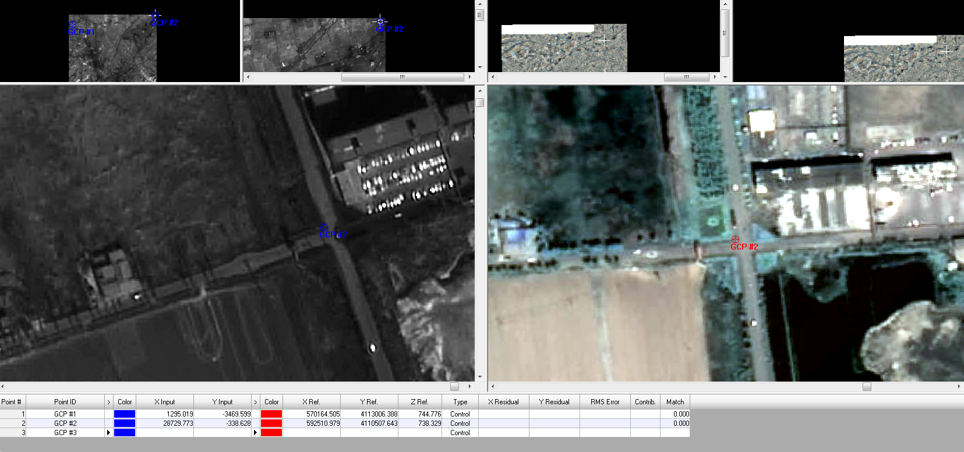The image size is (964, 452).
Task: Click the vertical scrollbar thumb of the grayscale main view
Action: click(x=480, y=103)
